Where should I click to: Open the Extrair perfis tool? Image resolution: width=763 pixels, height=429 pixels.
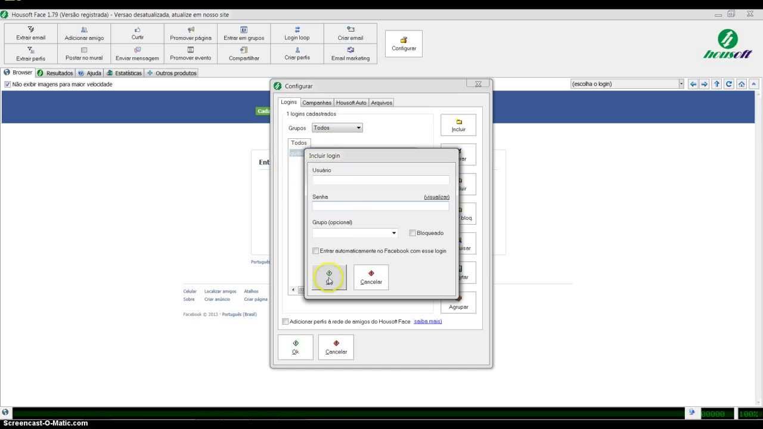(31, 54)
